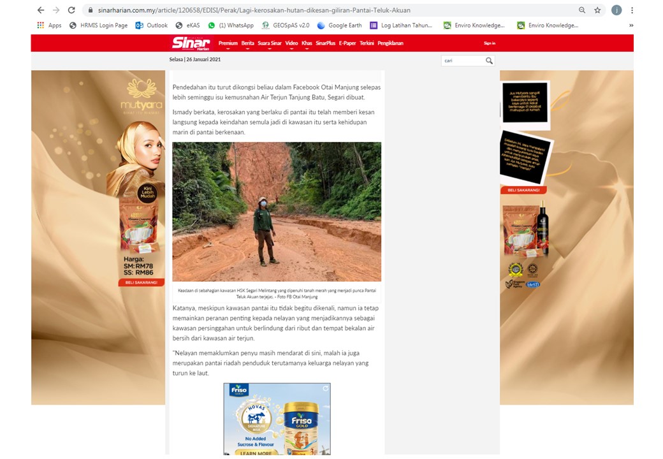663x459 pixels.
Task: Click the Mutyara logo in left ad
Action: point(142,96)
